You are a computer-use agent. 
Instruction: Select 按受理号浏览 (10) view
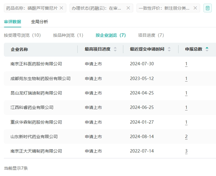pyautogui.click(x=22, y=35)
